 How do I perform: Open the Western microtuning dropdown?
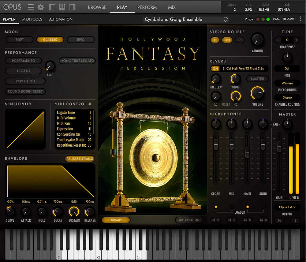pos(287,83)
